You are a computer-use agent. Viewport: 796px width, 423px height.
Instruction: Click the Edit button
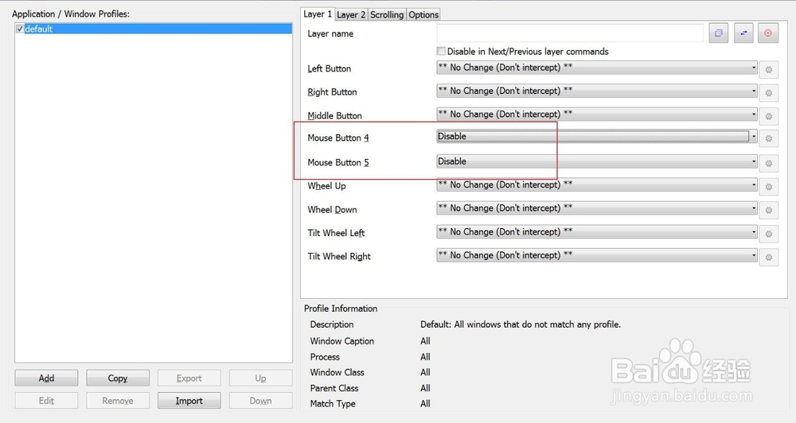[46, 400]
